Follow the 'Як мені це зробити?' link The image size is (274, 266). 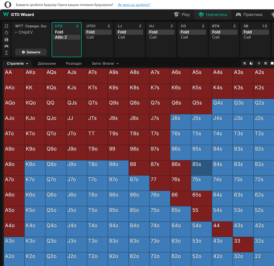[x=134, y=5]
